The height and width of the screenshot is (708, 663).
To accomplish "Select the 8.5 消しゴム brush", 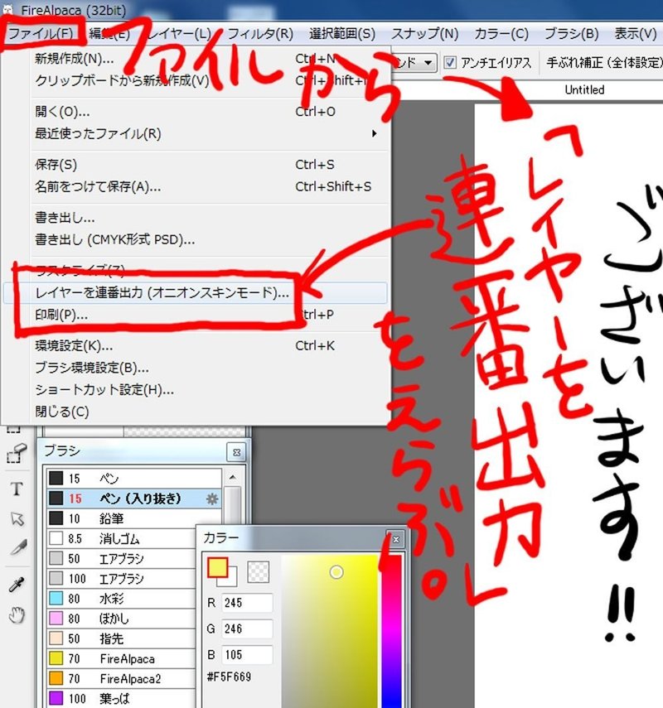I will click(x=121, y=539).
